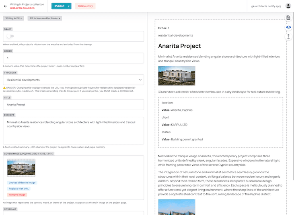294x215 pixels.
Task: Enable the Draft toggle switch
Action: [x=10, y=36]
